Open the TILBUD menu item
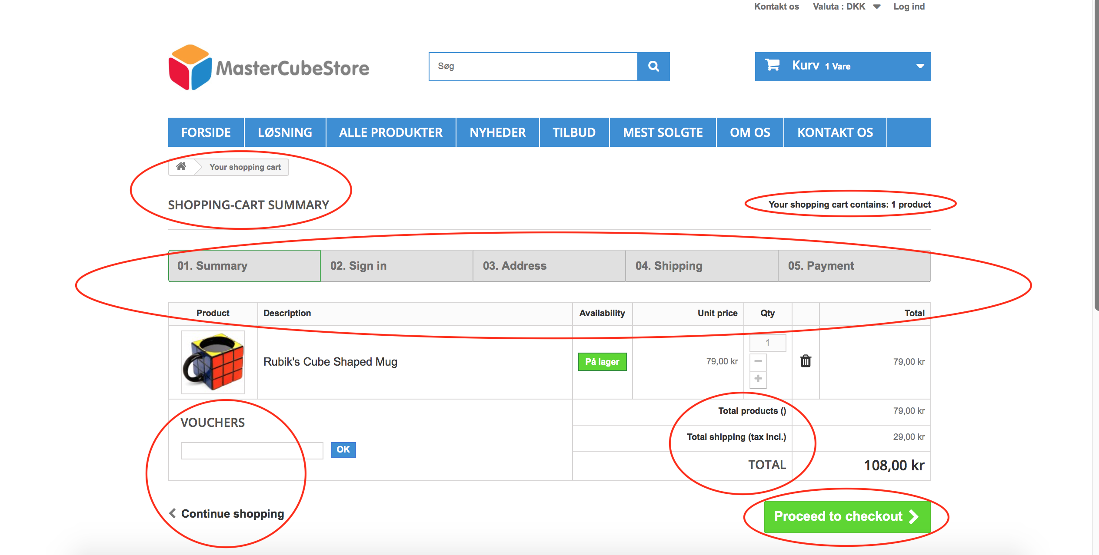Image resolution: width=1099 pixels, height=555 pixels. pyautogui.click(x=574, y=132)
